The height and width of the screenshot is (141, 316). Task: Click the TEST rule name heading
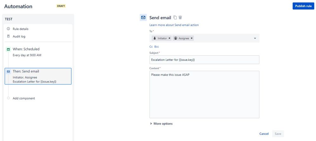[x=9, y=19]
